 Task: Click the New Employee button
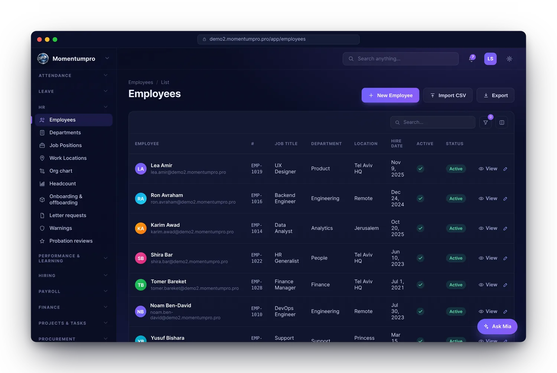coord(390,95)
